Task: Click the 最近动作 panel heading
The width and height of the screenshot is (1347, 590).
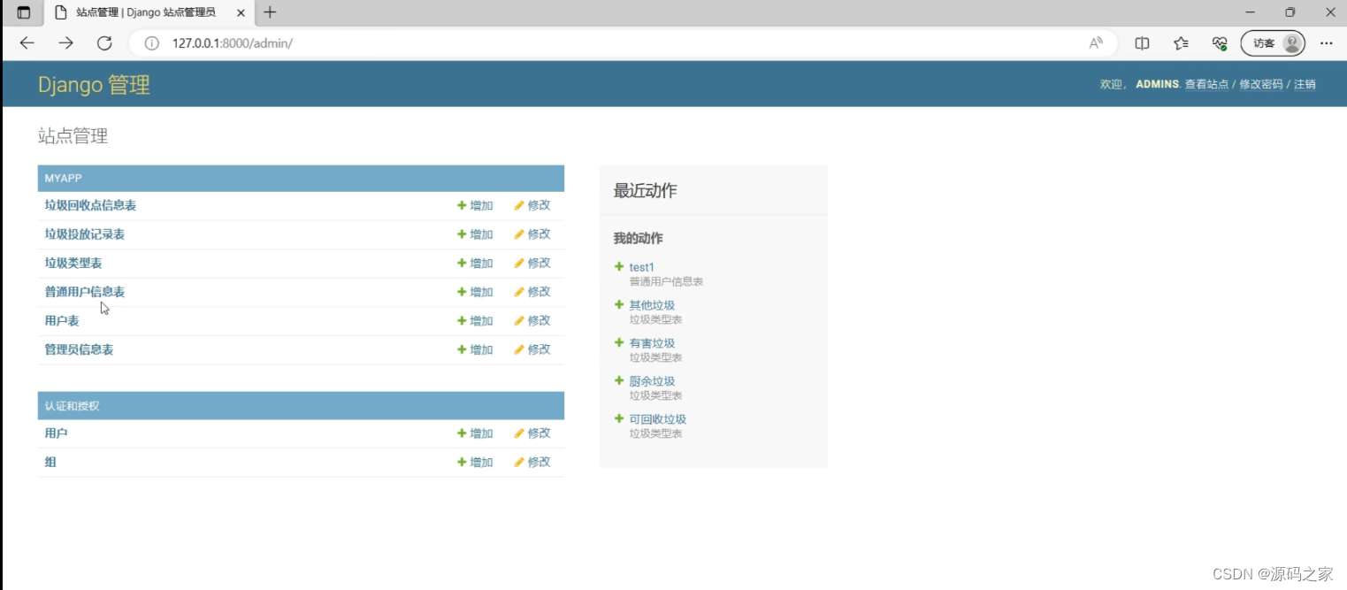Action: [646, 191]
